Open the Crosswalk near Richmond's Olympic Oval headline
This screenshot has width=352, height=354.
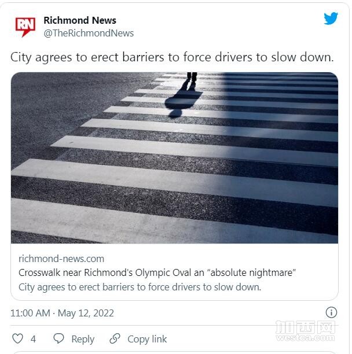coord(157,272)
